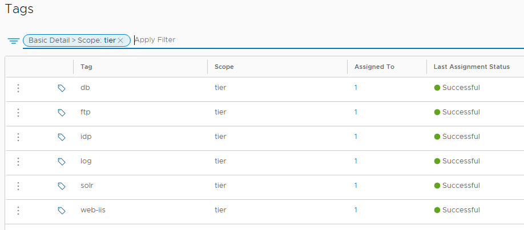Viewport: 524px width, 230px height.
Task: Open Assigned To count for db
Action: (356, 88)
